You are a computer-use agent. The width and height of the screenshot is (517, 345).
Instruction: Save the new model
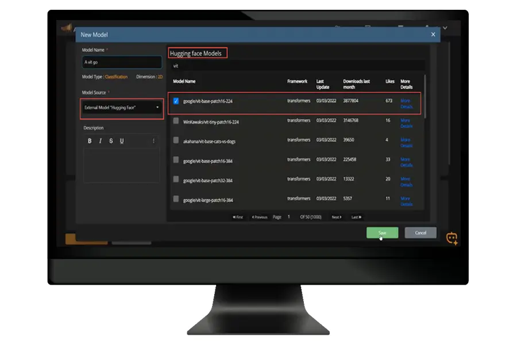click(382, 233)
